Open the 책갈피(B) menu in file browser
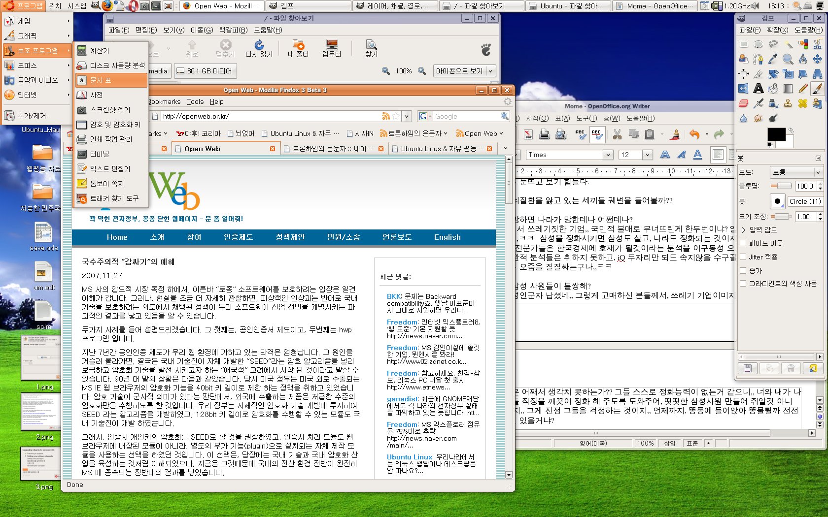The height and width of the screenshot is (517, 828). pos(233,30)
